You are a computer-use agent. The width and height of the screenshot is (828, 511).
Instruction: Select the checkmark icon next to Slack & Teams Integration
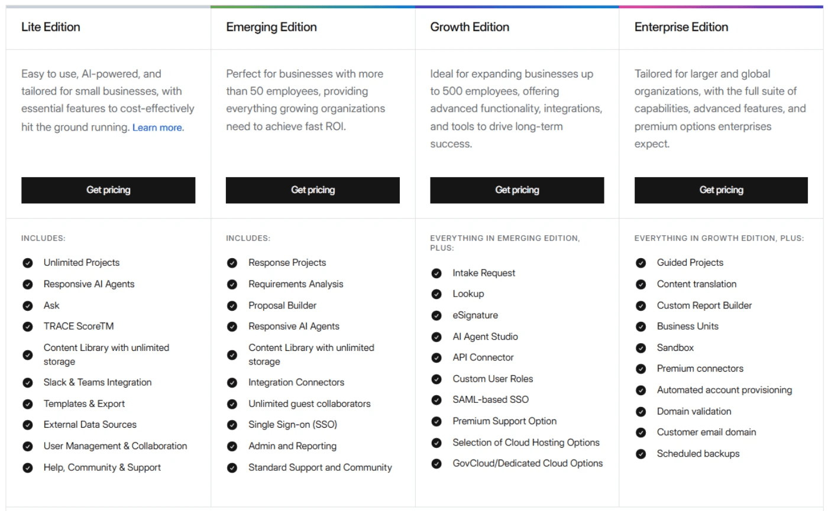28,382
